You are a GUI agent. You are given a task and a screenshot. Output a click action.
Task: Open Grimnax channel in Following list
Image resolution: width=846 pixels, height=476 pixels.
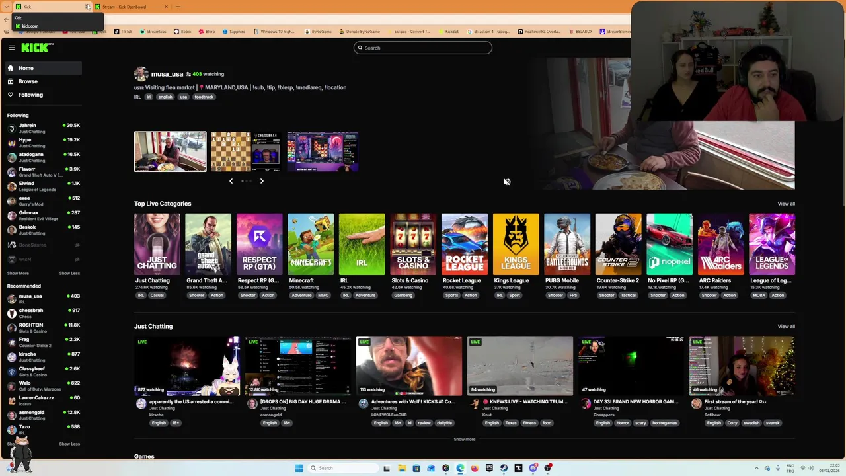pos(43,215)
